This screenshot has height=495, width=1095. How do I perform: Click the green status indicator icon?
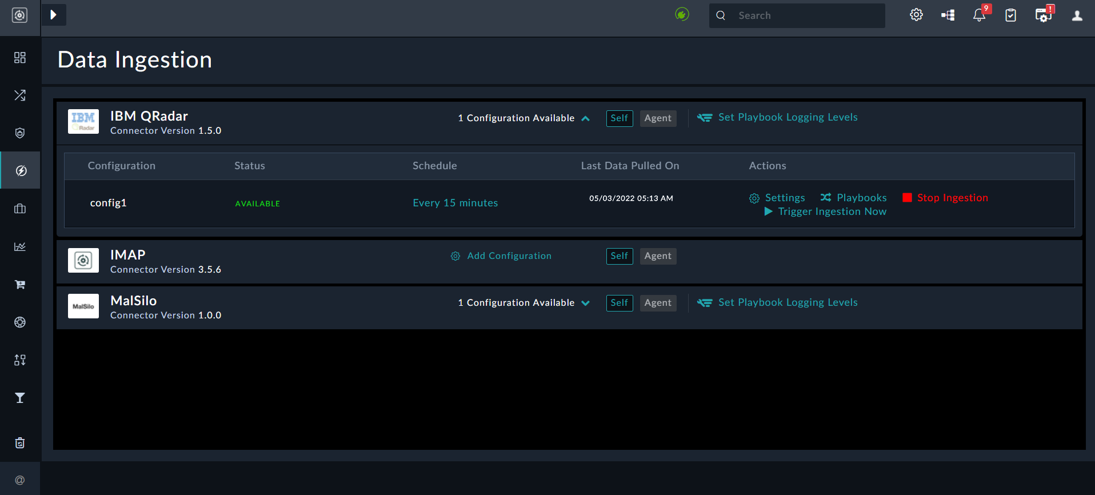pyautogui.click(x=682, y=14)
